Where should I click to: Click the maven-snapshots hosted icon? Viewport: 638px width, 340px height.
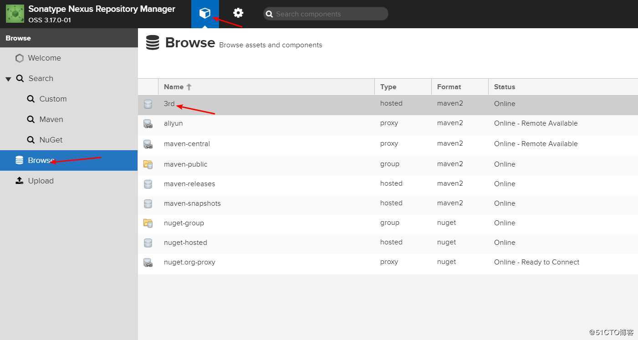[148, 204]
